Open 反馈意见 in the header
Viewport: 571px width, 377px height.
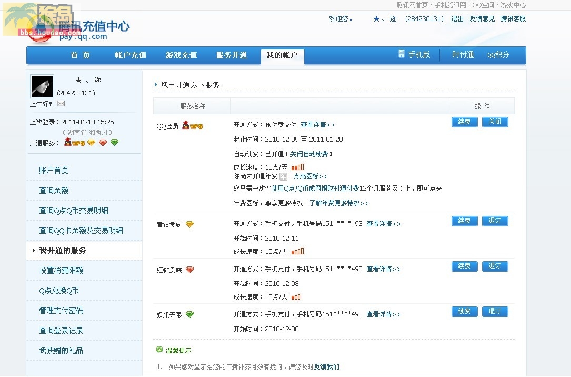(x=482, y=19)
